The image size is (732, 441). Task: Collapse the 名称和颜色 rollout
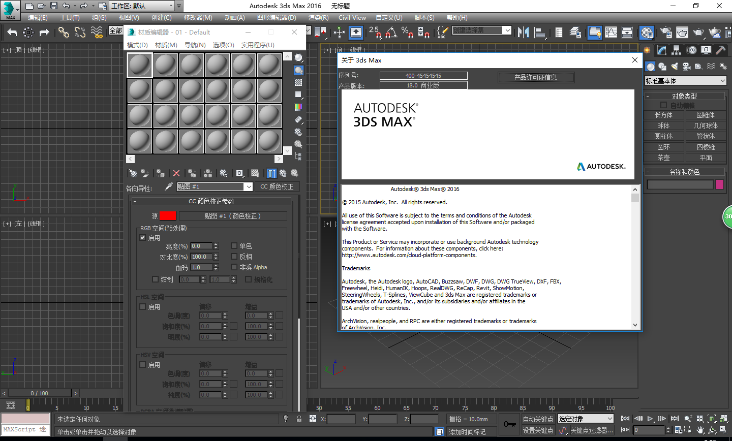pyautogui.click(x=685, y=172)
